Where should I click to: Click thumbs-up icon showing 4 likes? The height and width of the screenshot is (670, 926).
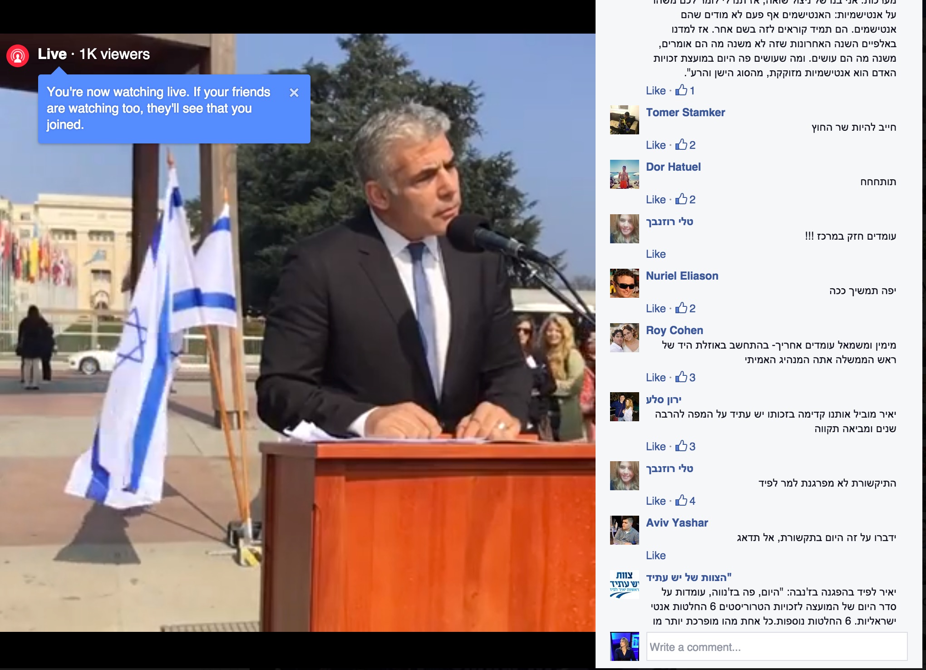point(681,501)
